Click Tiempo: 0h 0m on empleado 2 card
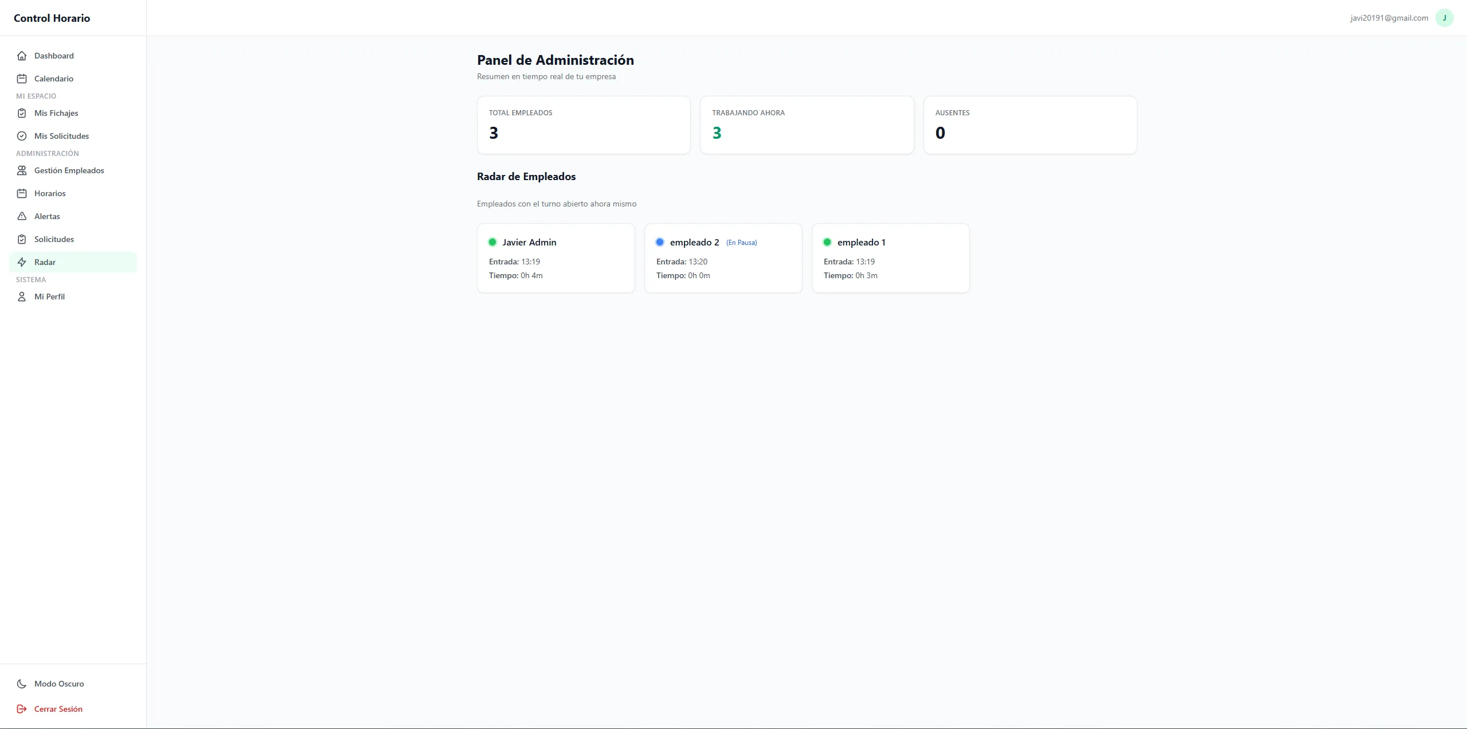 click(x=683, y=275)
